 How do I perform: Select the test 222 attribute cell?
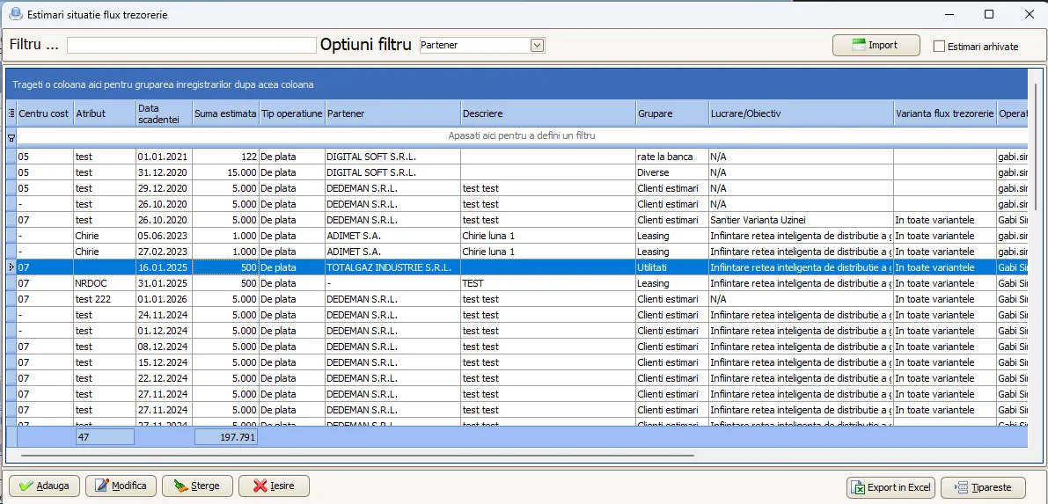[104, 299]
